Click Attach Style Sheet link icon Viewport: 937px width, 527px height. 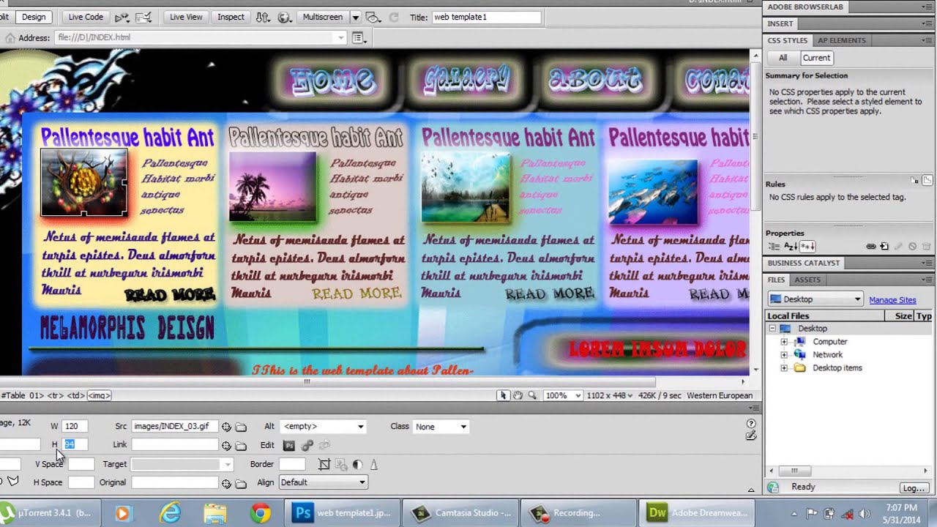click(x=871, y=247)
